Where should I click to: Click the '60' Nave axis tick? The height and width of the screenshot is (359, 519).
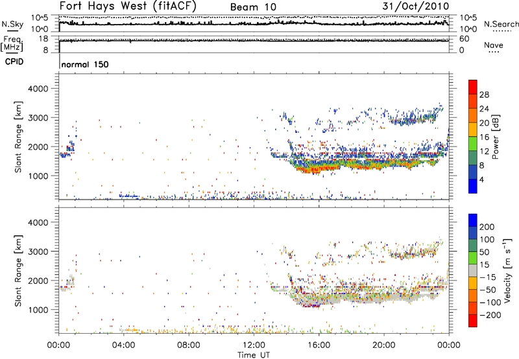[x=465, y=39]
